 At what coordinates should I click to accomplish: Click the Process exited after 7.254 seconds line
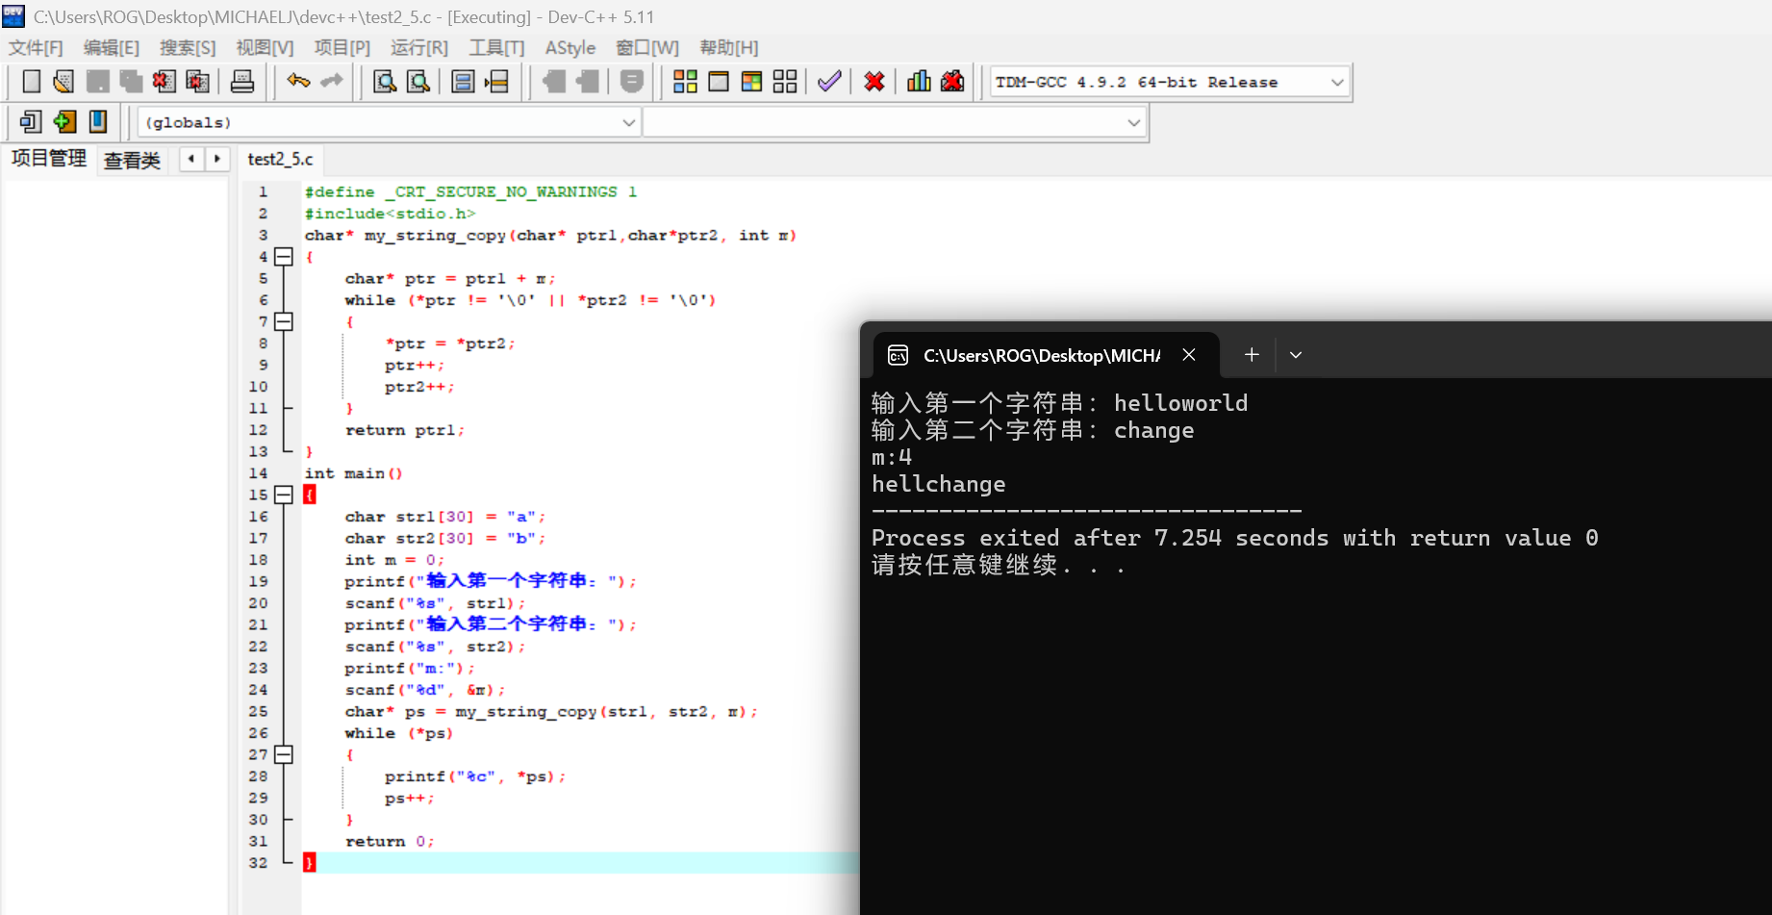tap(1234, 538)
